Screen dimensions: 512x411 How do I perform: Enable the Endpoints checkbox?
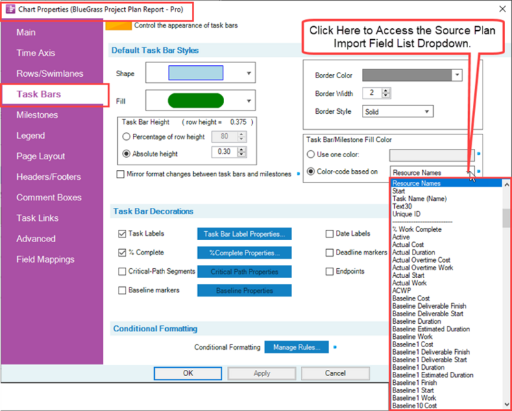330,272
